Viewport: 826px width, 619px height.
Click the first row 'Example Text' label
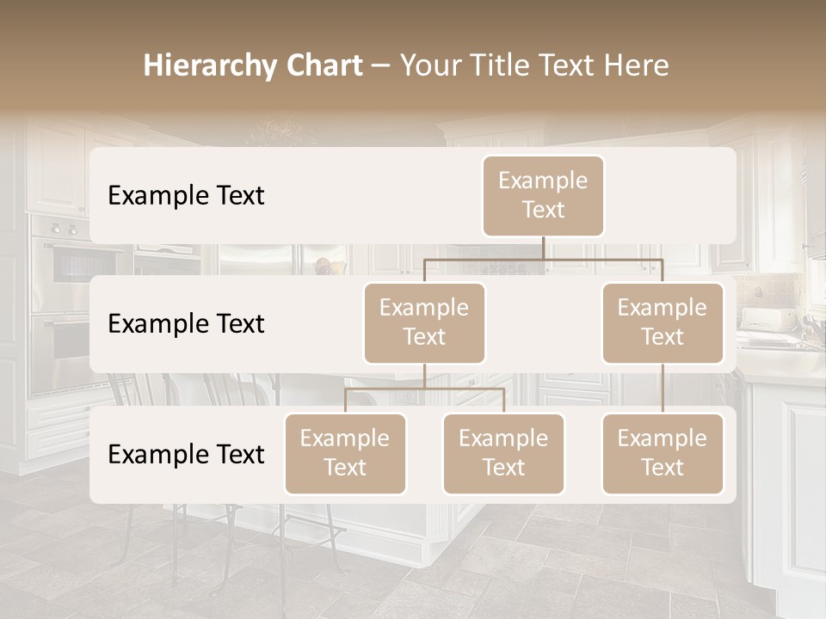(x=185, y=196)
